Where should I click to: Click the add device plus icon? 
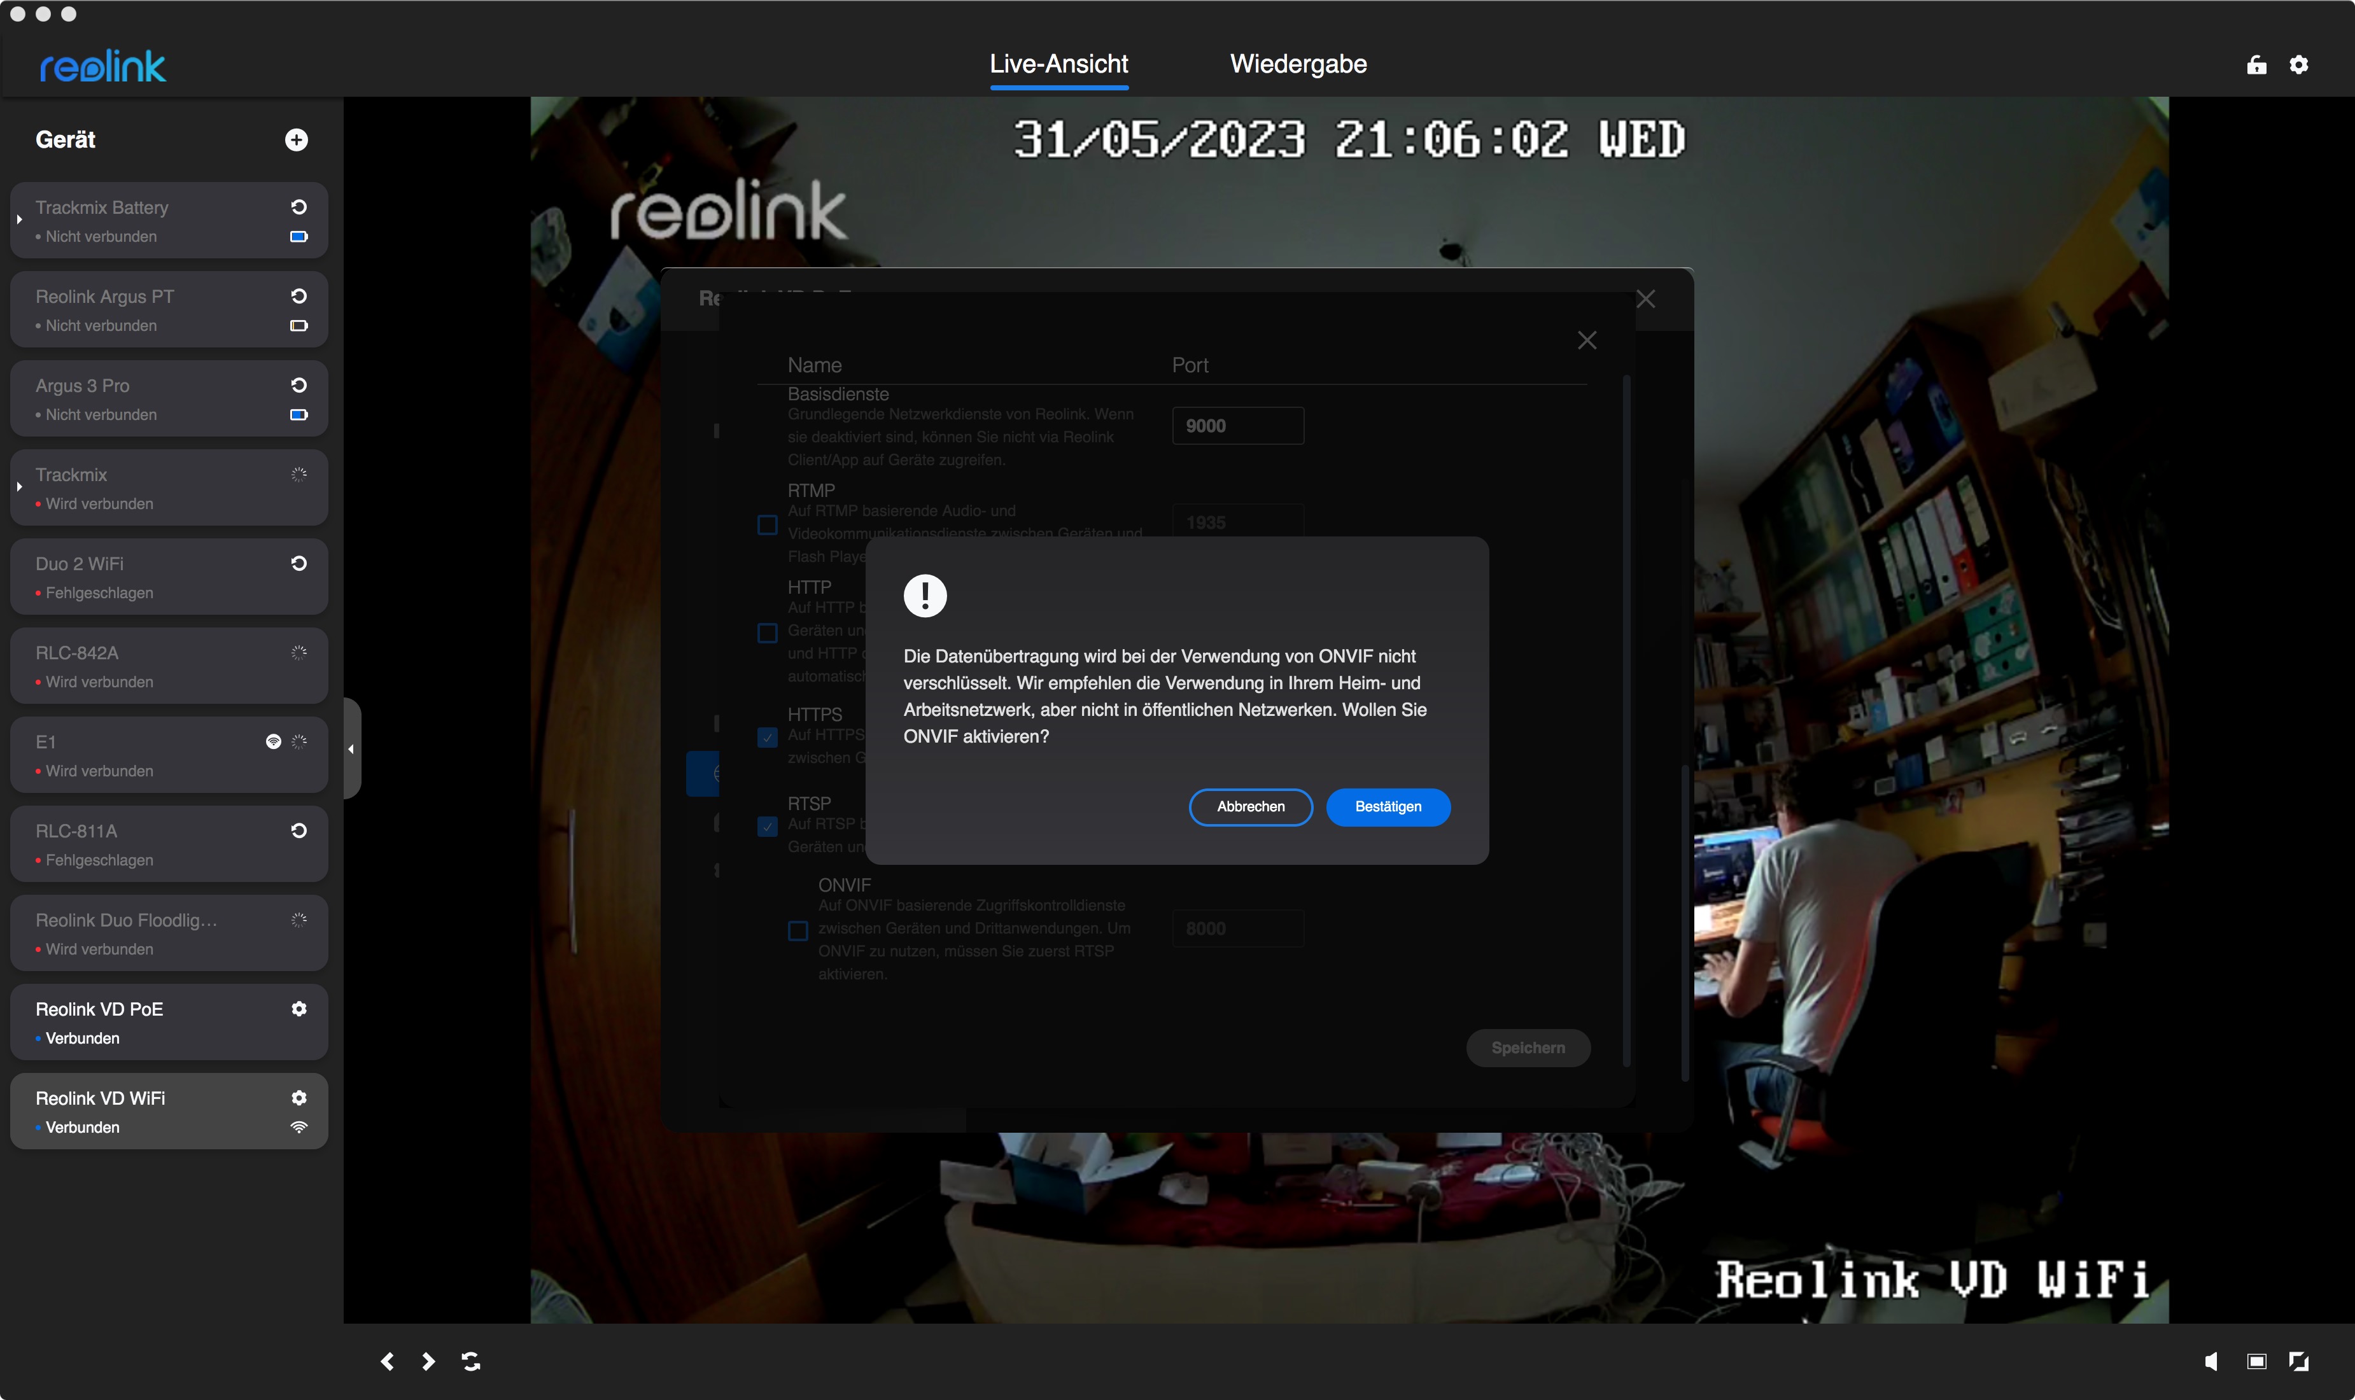[296, 139]
